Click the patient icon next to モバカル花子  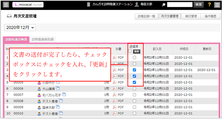[39, 95]
